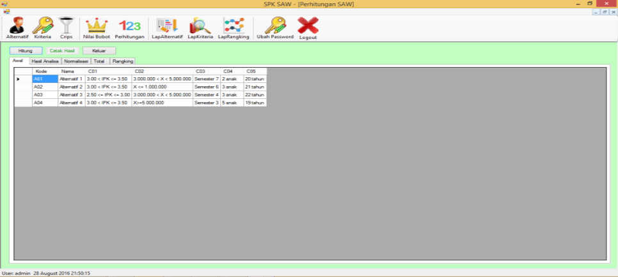Click the Nama column header

[x=72, y=71]
